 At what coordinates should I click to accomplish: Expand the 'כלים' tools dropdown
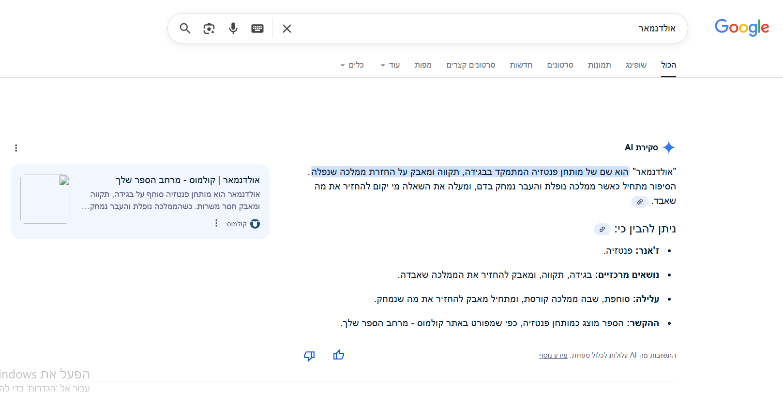(x=352, y=65)
